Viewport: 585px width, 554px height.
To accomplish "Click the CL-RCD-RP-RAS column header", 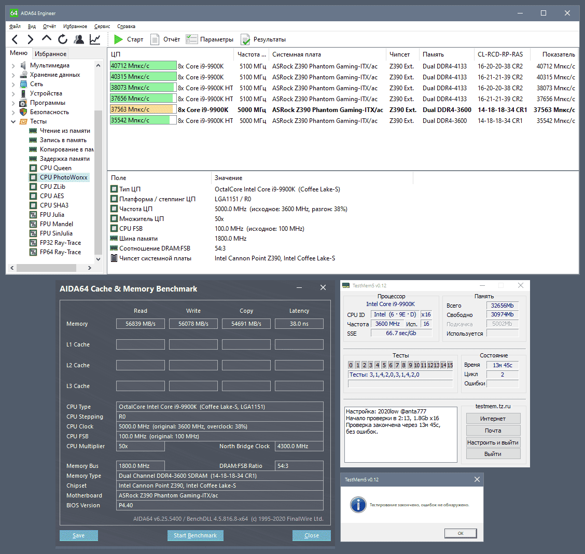I will point(502,54).
